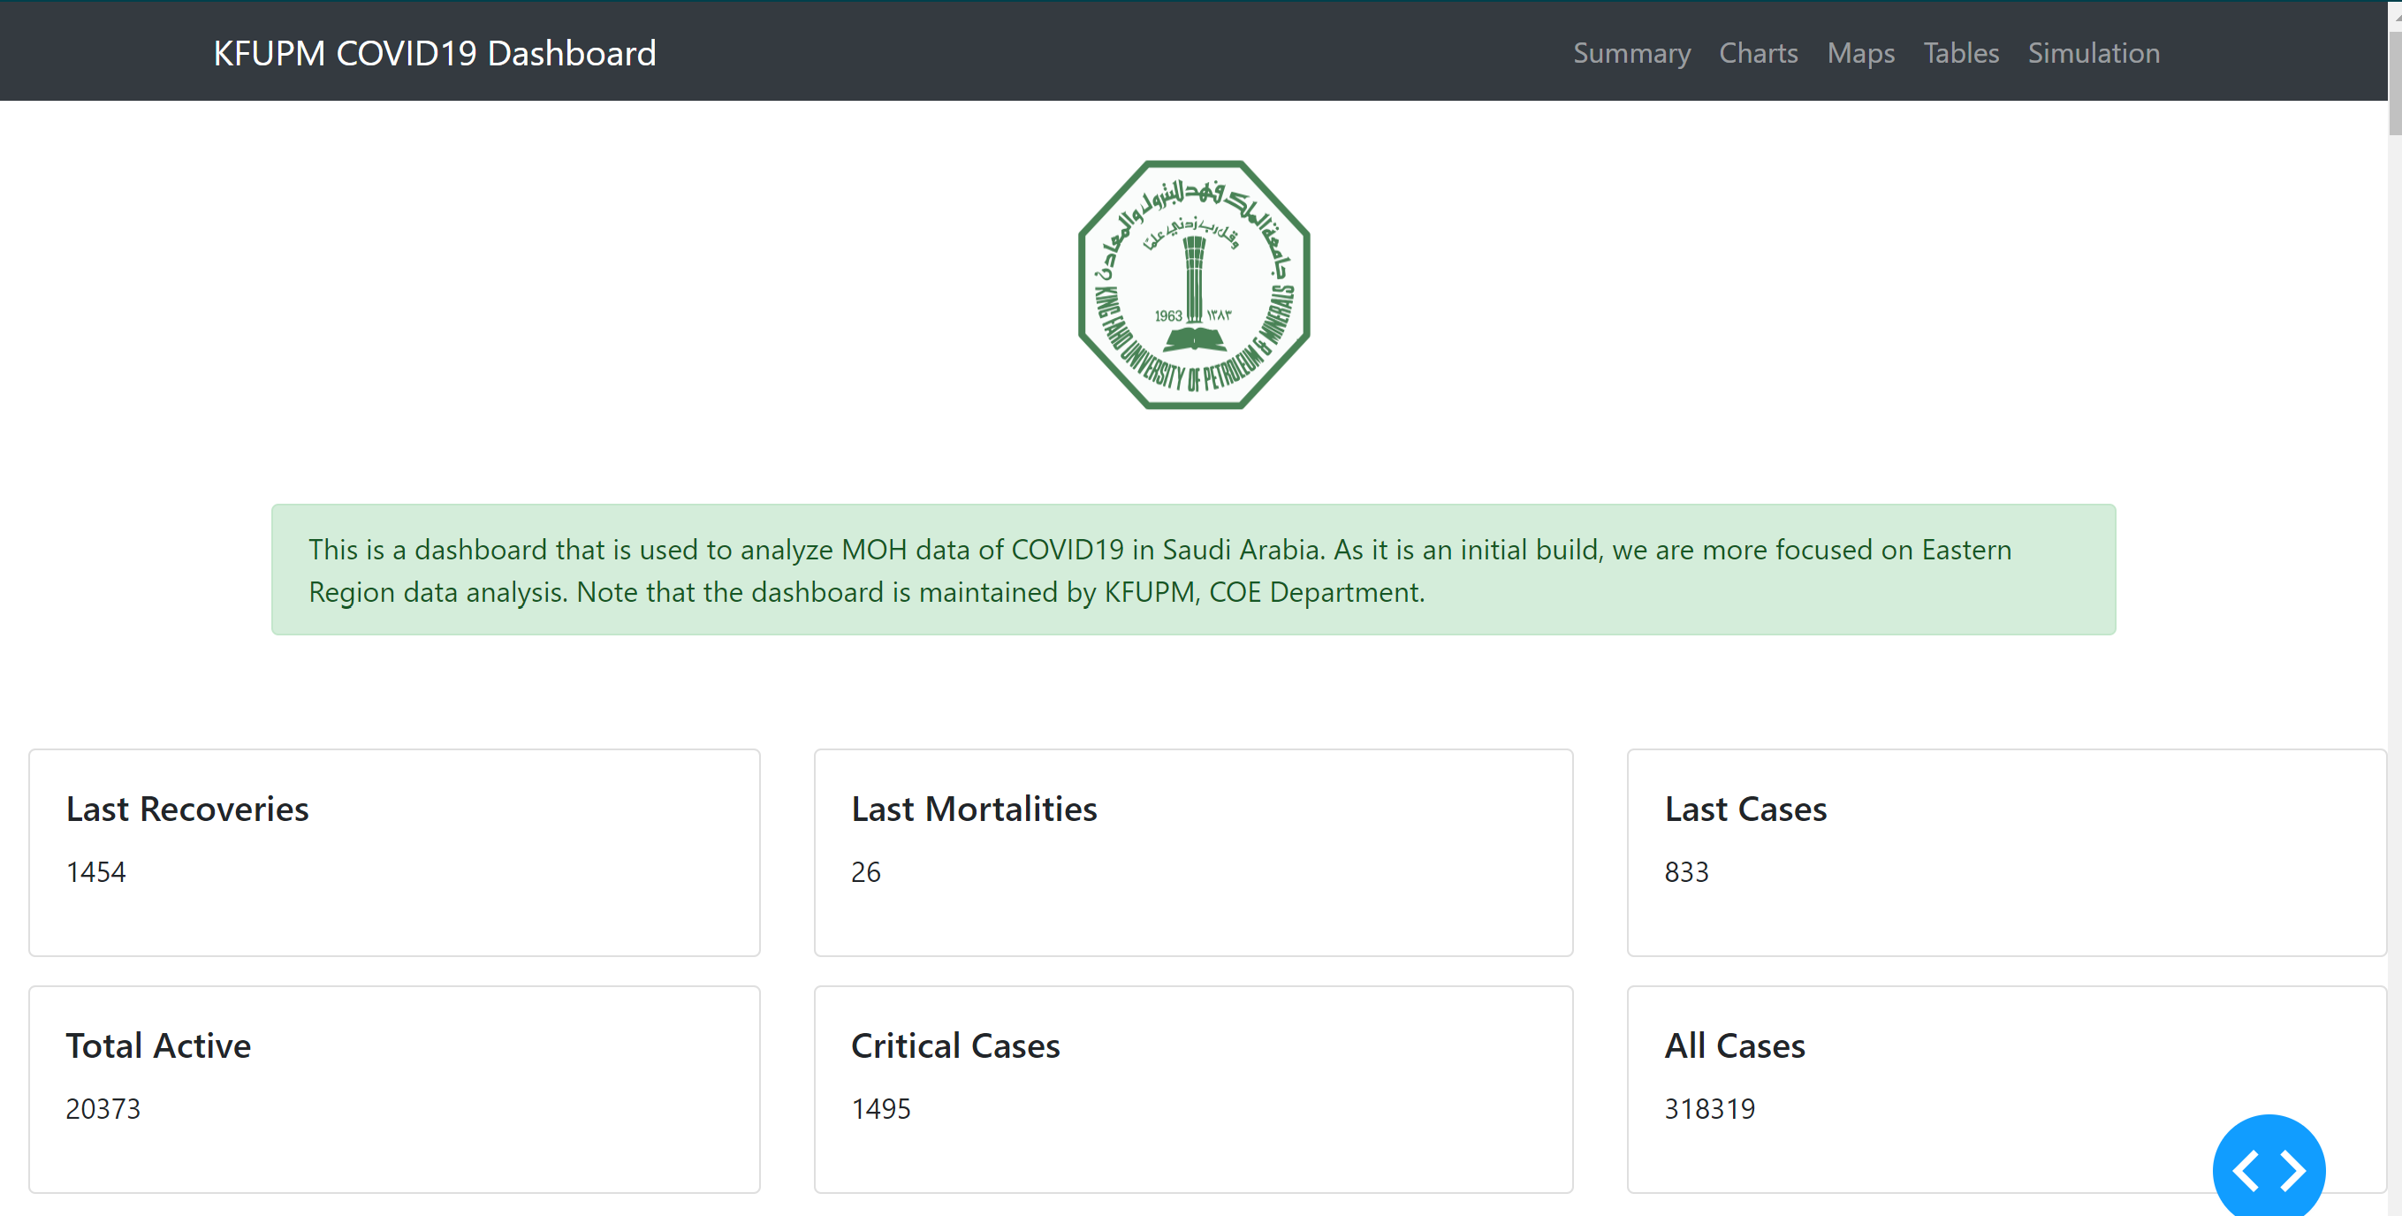Open the Maps page
2402x1216 pixels.
click(1860, 53)
